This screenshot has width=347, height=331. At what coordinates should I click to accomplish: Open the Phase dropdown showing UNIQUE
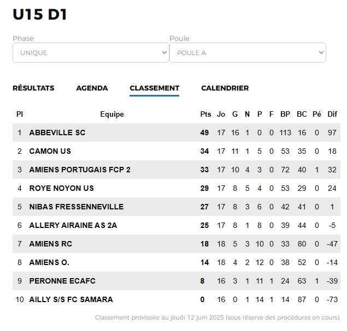pos(91,52)
